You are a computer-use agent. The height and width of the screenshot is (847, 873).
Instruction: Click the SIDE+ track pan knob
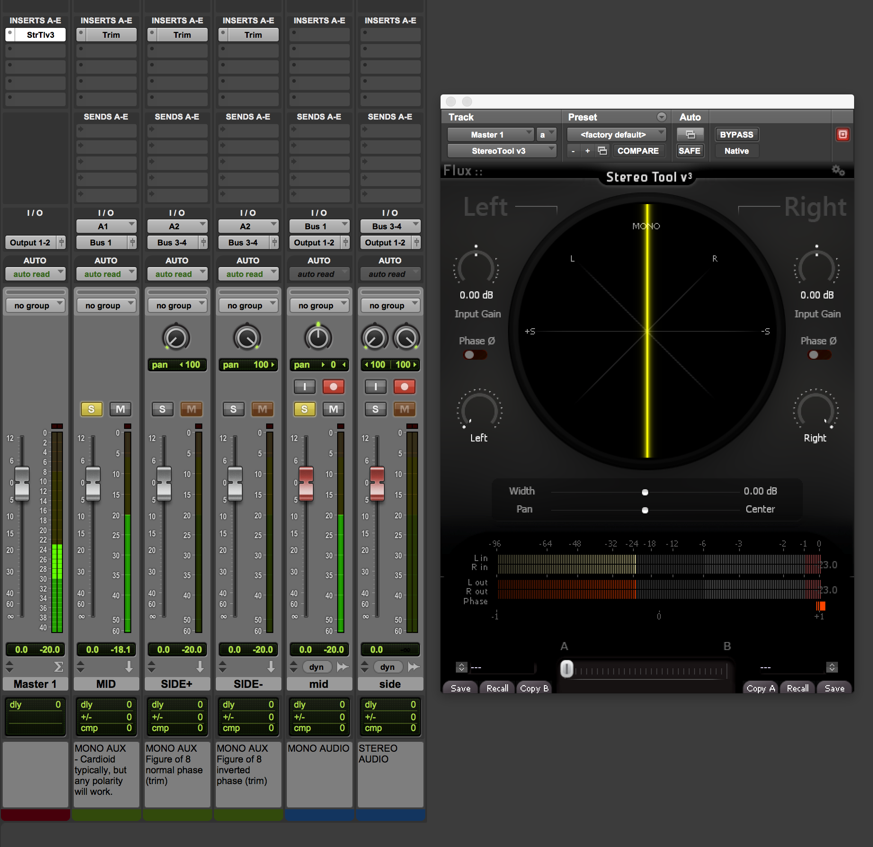point(176,338)
